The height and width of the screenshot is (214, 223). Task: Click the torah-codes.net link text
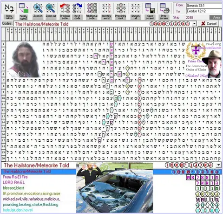click(210, 48)
